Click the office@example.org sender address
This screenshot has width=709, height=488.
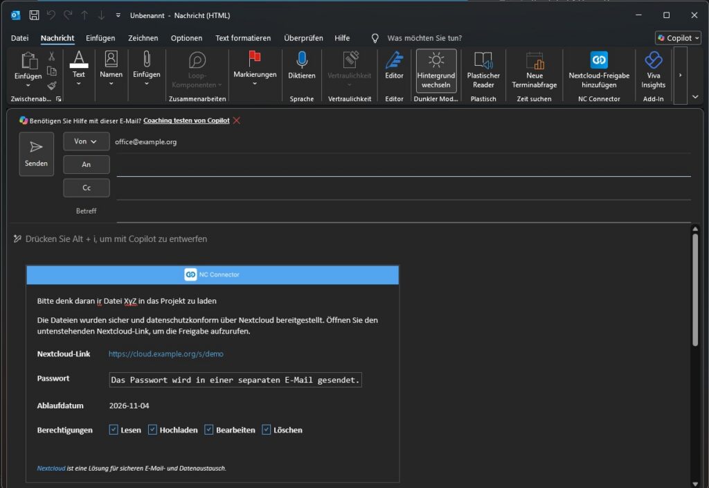(x=145, y=141)
